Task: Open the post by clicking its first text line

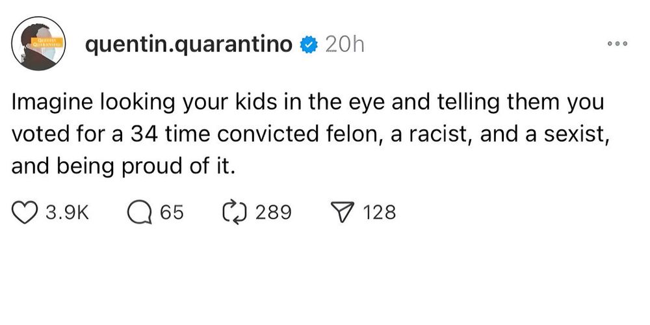Action: pos(307,103)
